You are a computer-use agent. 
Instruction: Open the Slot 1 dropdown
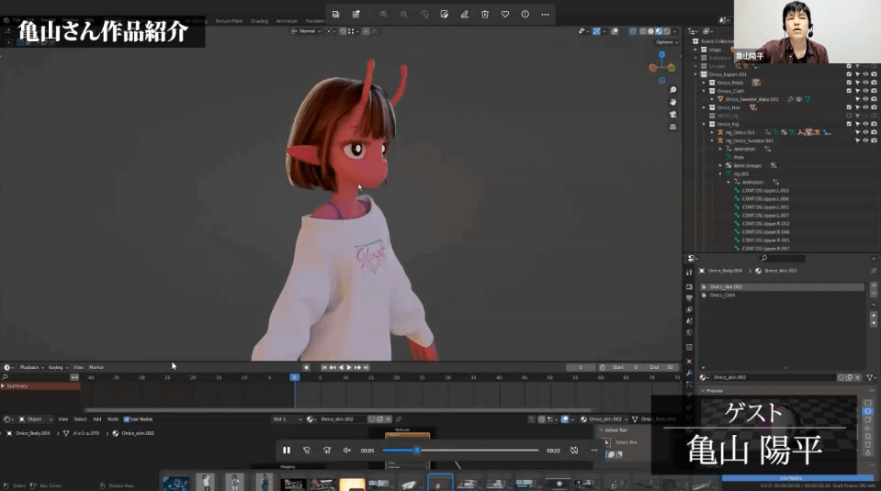coord(287,419)
